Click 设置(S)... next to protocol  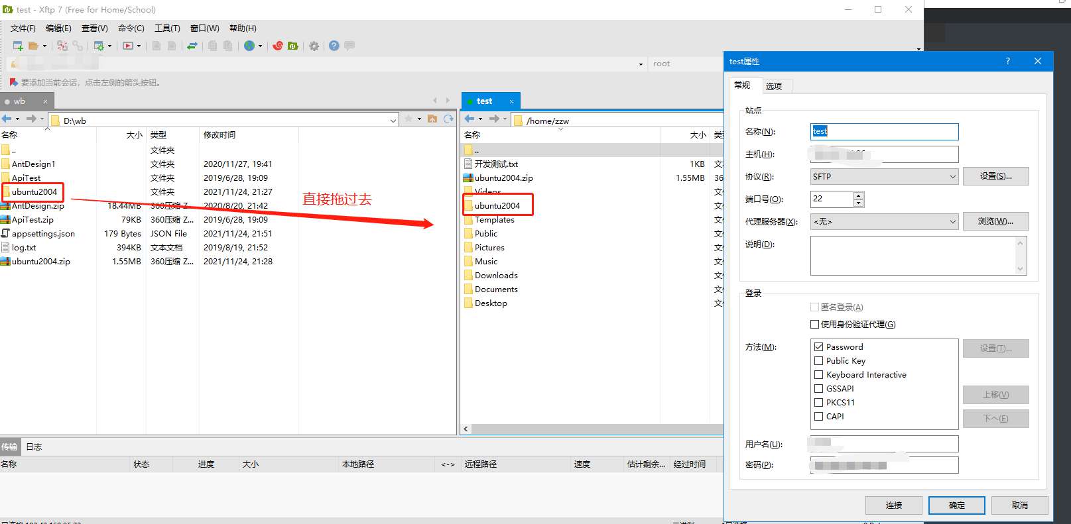[995, 176]
